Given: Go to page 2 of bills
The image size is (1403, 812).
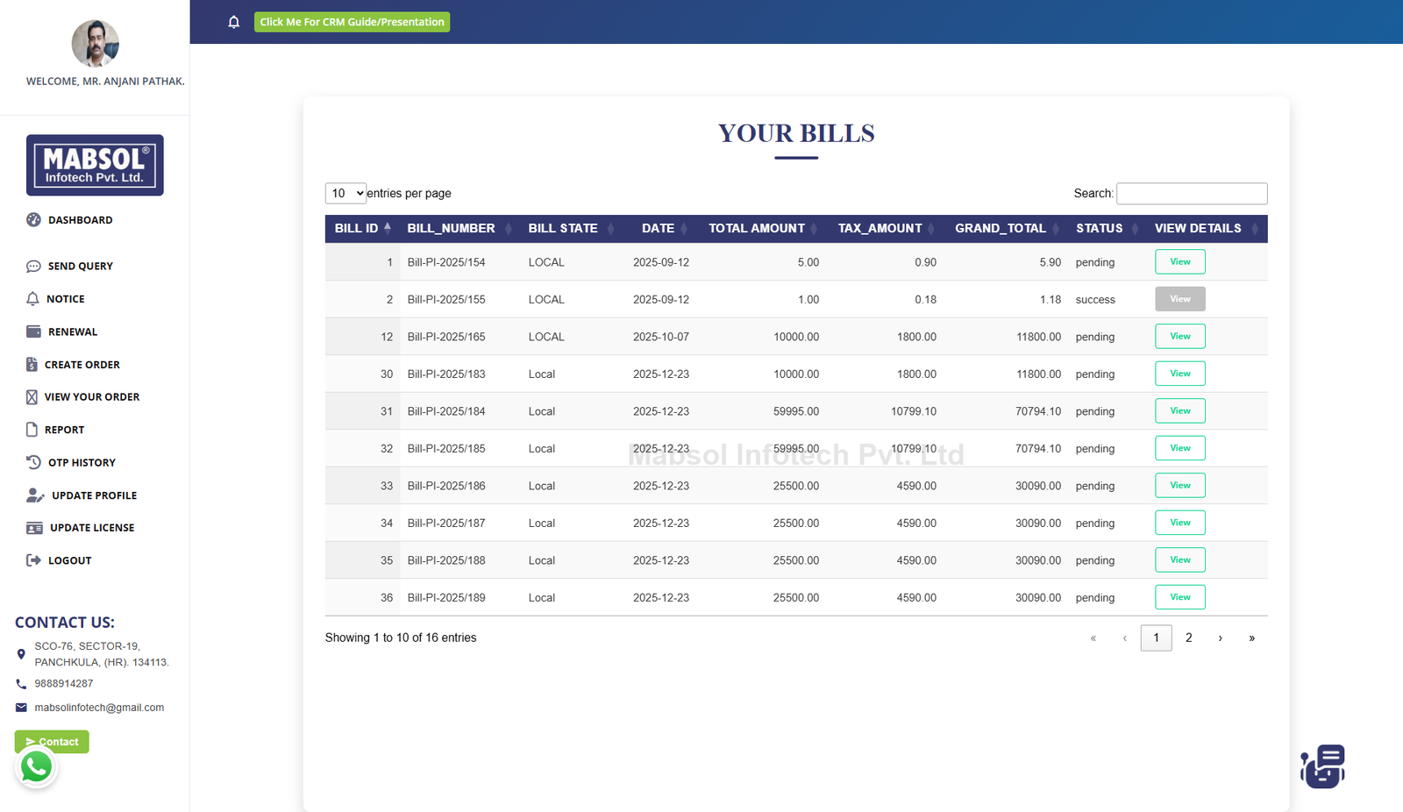Looking at the screenshot, I should pyautogui.click(x=1188, y=637).
